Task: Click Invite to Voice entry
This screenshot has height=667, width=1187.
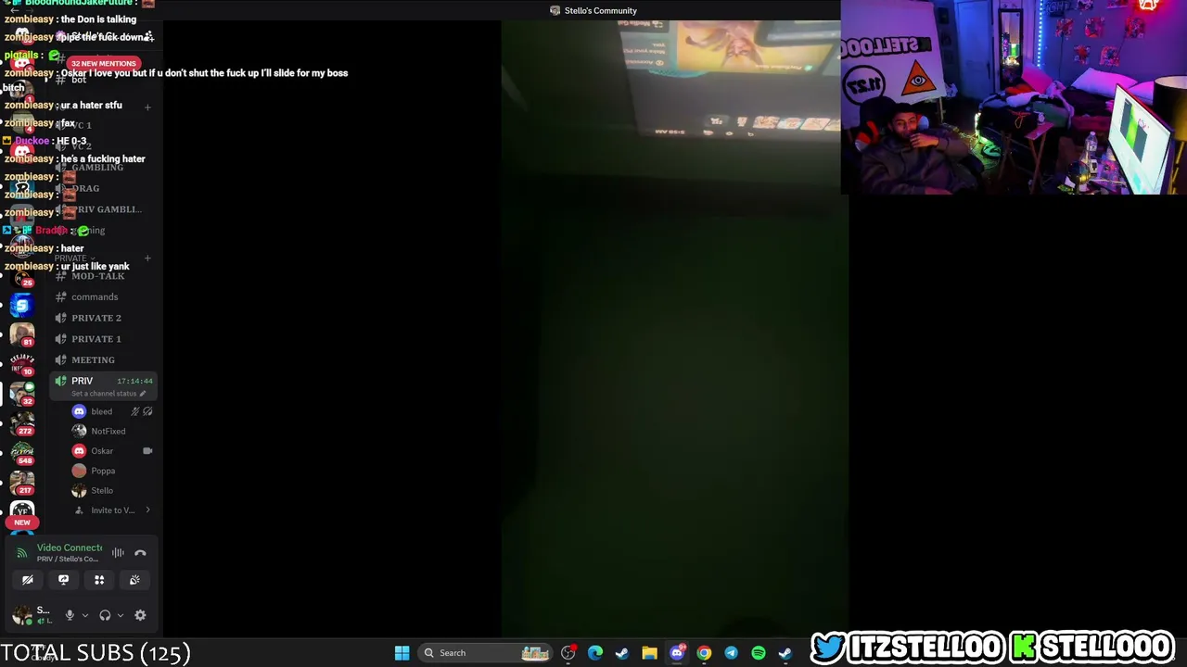Action: click(x=111, y=510)
